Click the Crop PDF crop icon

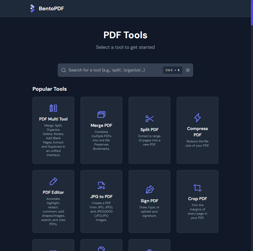pyautogui.click(x=198, y=188)
